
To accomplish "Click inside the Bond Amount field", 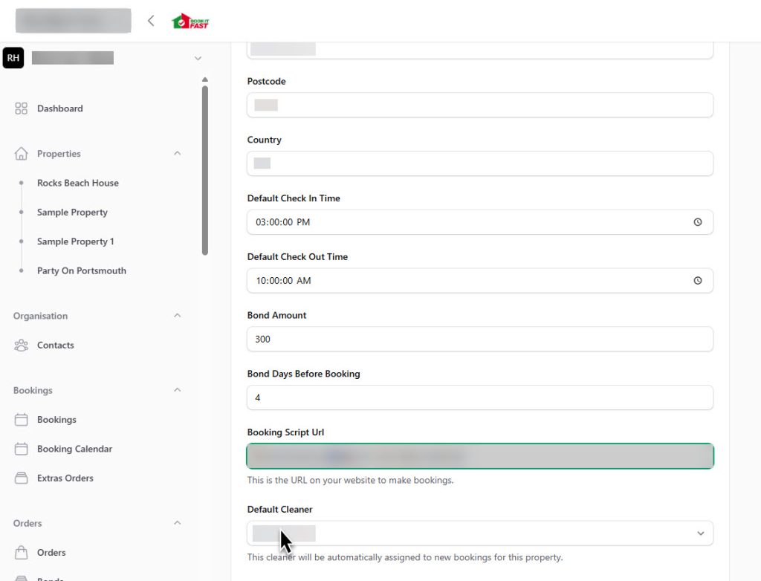I will click(x=479, y=339).
